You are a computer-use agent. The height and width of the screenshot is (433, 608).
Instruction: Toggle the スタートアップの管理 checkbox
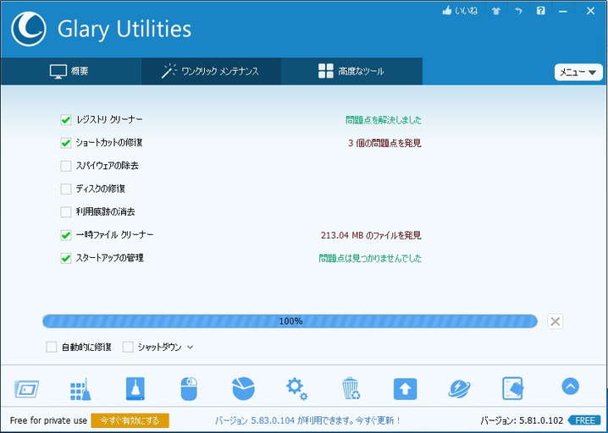(66, 258)
